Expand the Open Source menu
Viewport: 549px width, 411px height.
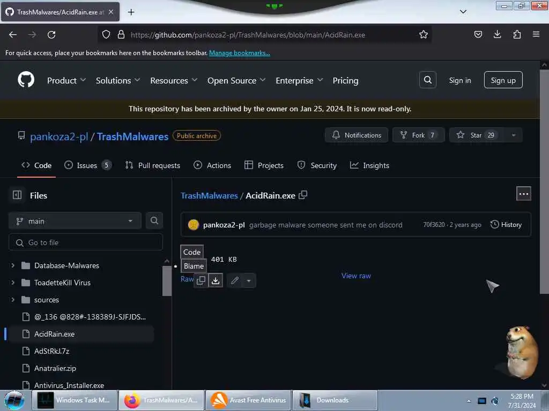point(236,80)
